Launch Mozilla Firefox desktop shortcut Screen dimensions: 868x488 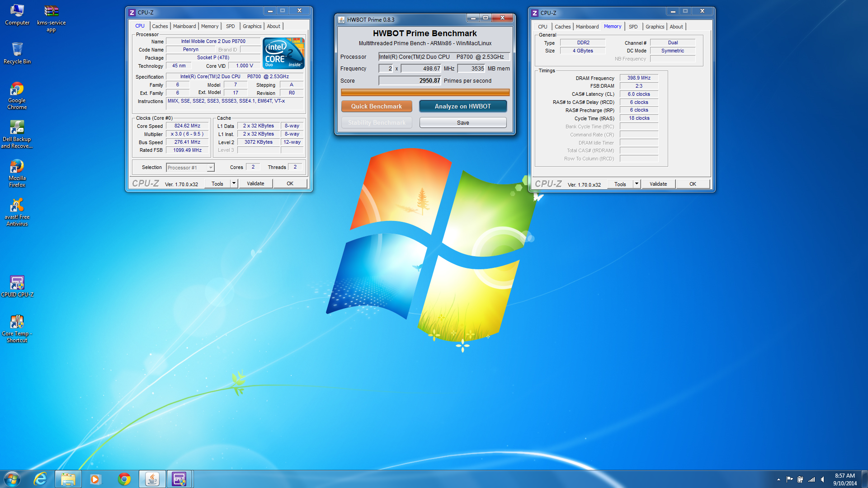17,173
